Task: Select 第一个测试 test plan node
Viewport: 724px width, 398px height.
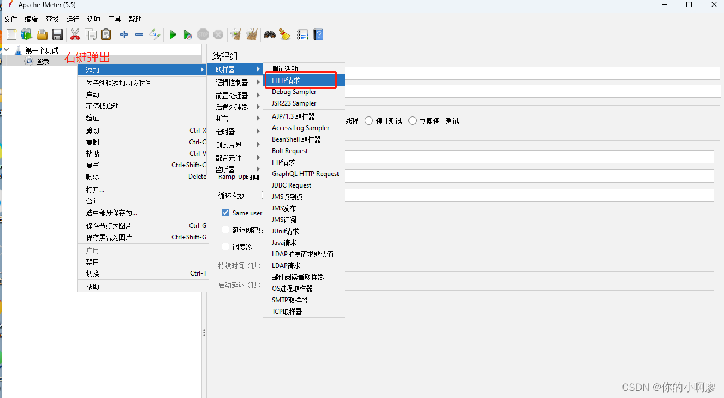Action: pos(41,50)
